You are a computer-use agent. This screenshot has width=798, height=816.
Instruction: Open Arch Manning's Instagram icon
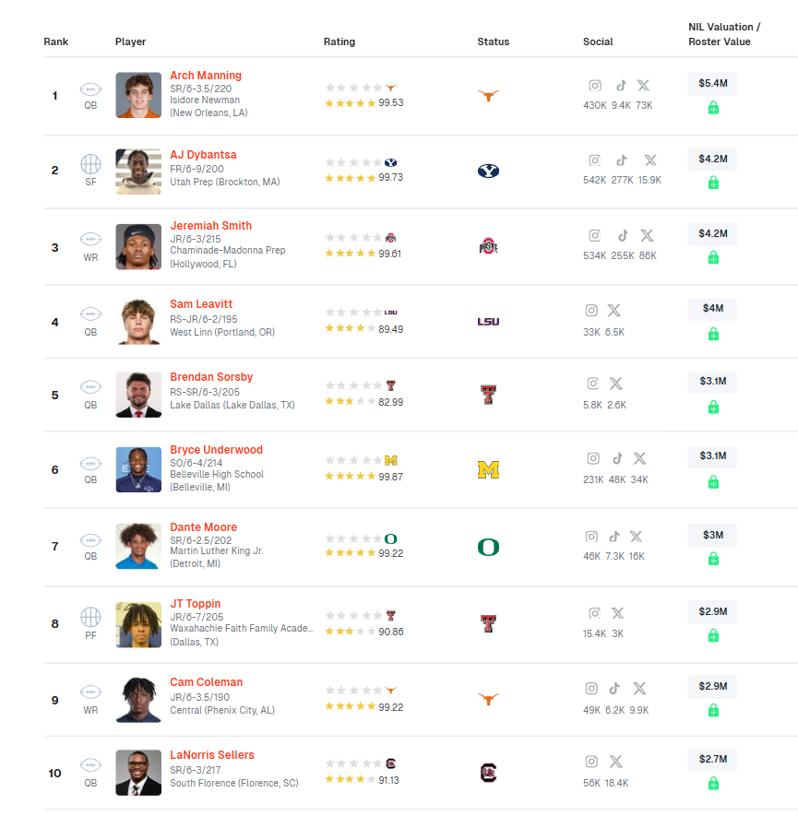595,86
